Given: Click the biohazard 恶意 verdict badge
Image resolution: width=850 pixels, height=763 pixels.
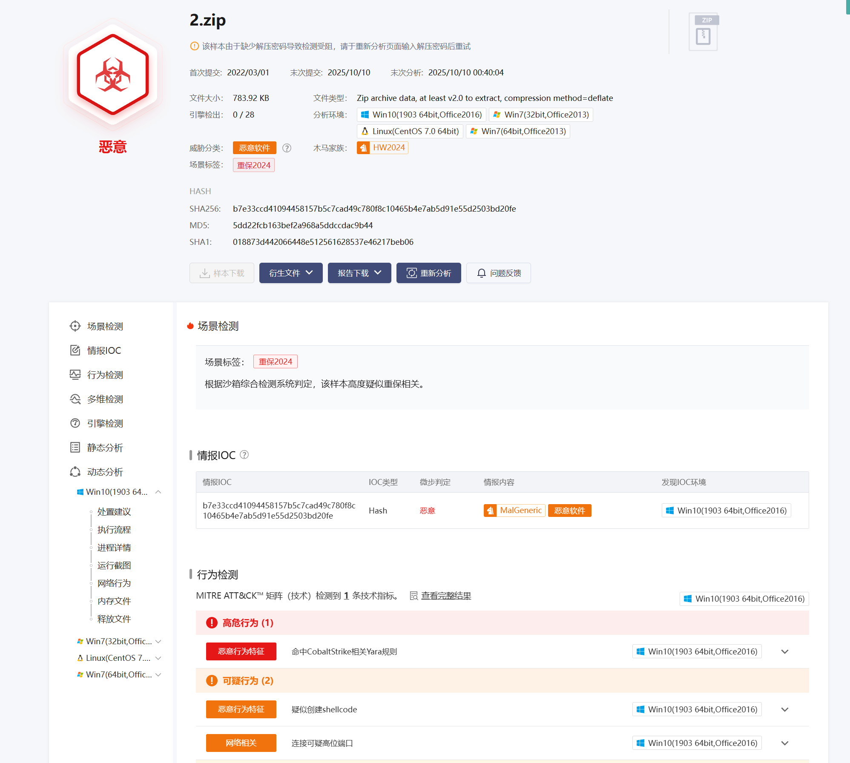Looking at the screenshot, I should coord(113,75).
